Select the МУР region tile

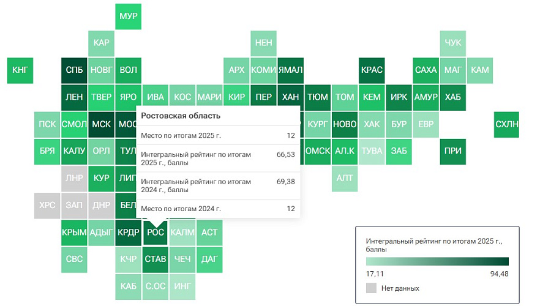[x=128, y=16]
